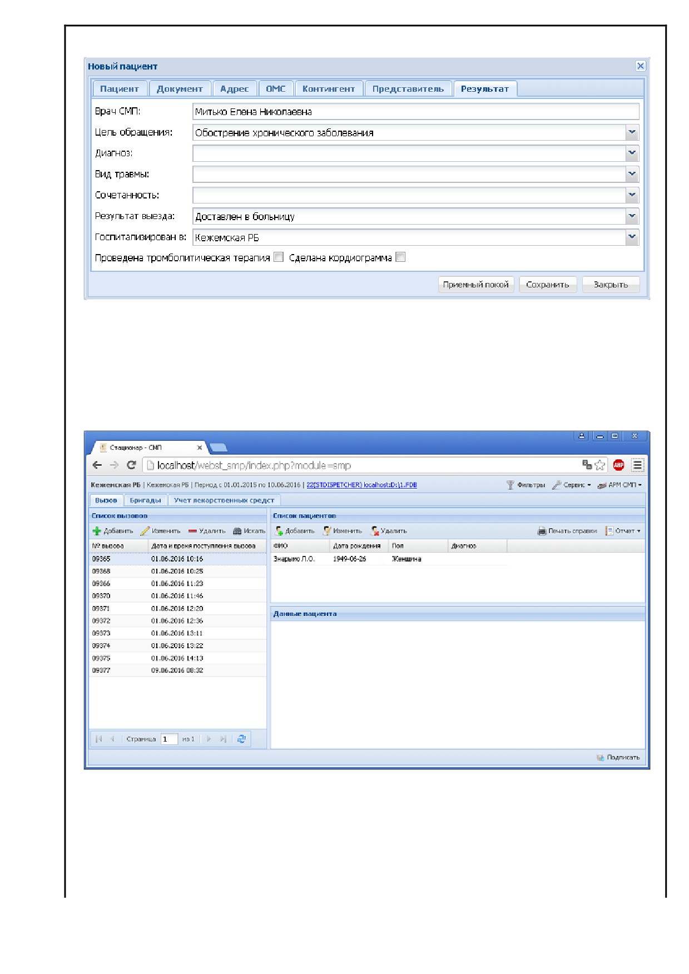Click Удалить in Список вызовов toolbar
Screen dimensions: 689x974
207,531
